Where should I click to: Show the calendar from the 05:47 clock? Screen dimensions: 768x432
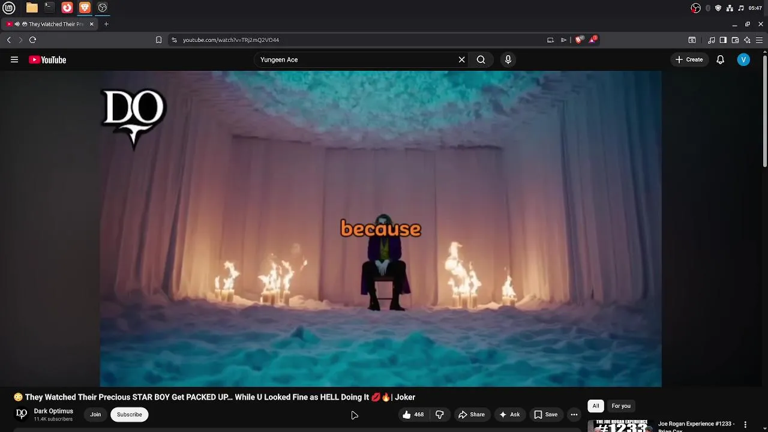click(755, 8)
